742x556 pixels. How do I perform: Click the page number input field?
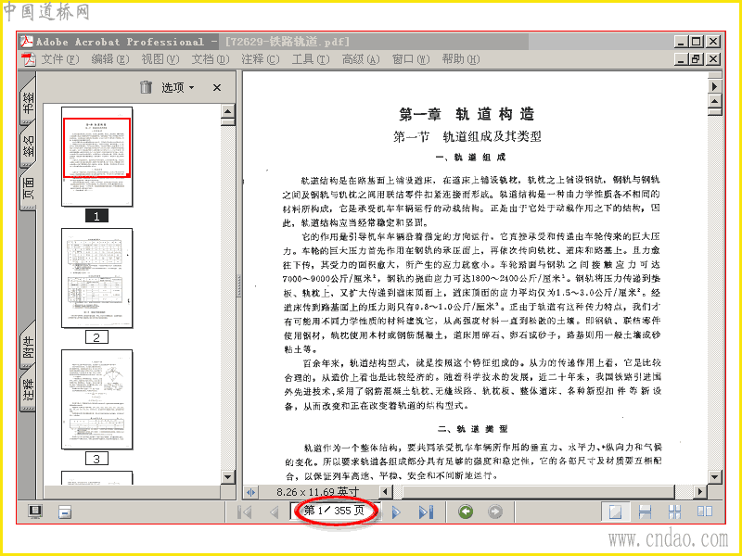click(335, 511)
